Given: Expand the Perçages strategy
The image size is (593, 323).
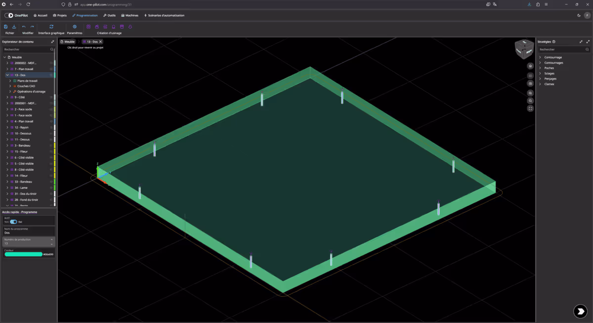Looking at the screenshot, I should coord(540,79).
